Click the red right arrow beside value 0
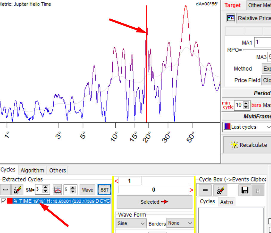This screenshot has width=271, height=233. coord(191,190)
